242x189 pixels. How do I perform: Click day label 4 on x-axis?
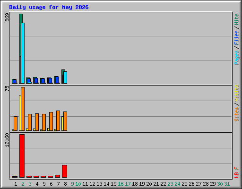(x=37, y=184)
